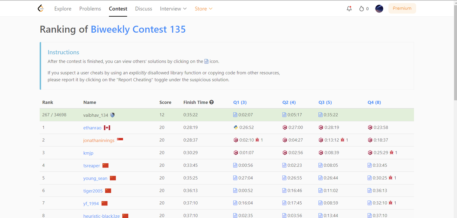Screen dimensions: 457x218
Task: Click the Singapore flag next to jonathanirvings
Action: (120, 139)
